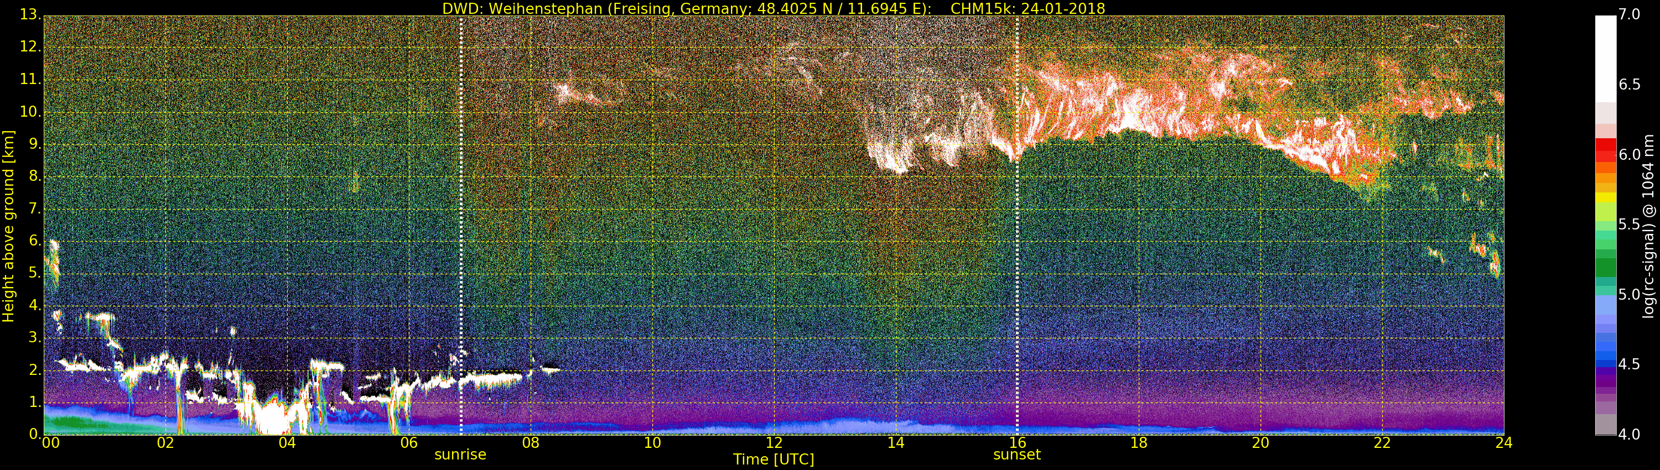Click the height axis tick '5.'
This screenshot has width=1660, height=470.
coord(35,273)
